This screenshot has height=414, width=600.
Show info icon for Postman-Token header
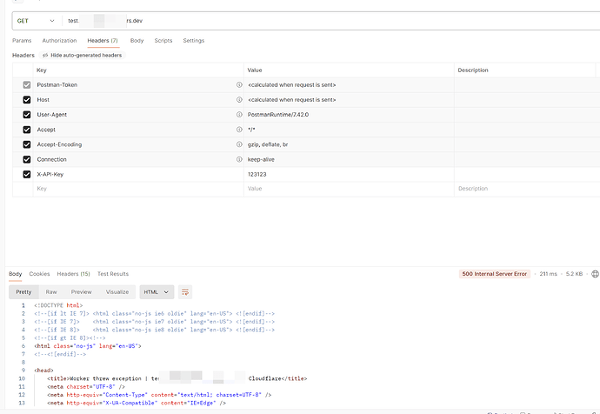[x=239, y=85]
